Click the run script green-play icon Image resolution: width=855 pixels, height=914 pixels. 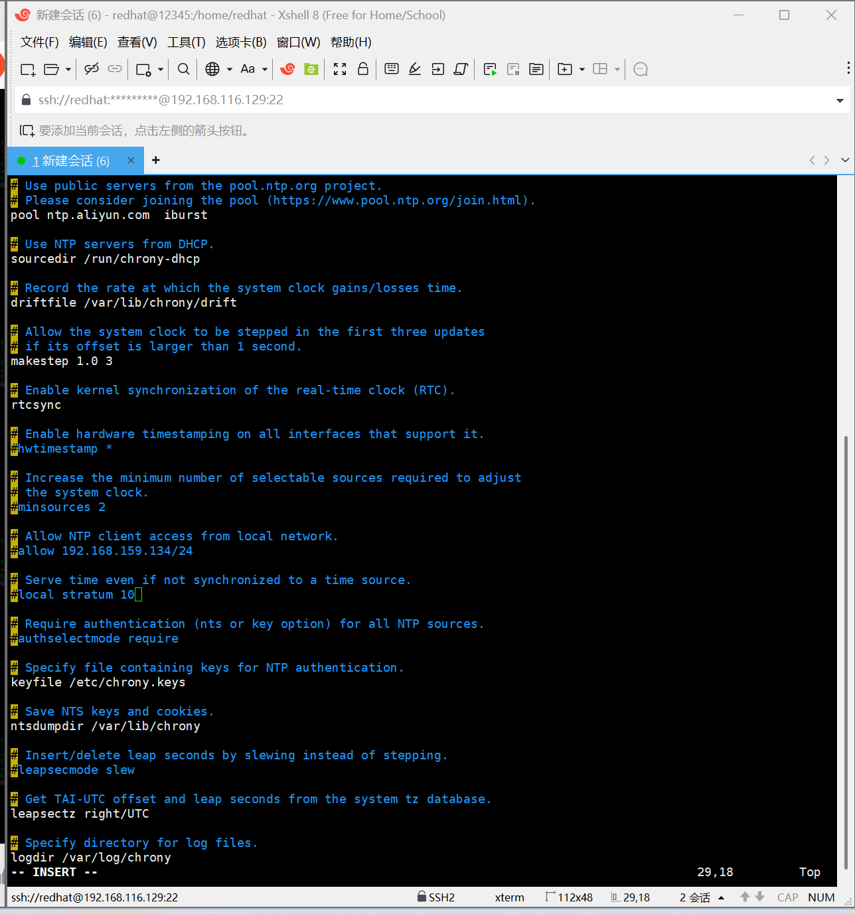[491, 69]
